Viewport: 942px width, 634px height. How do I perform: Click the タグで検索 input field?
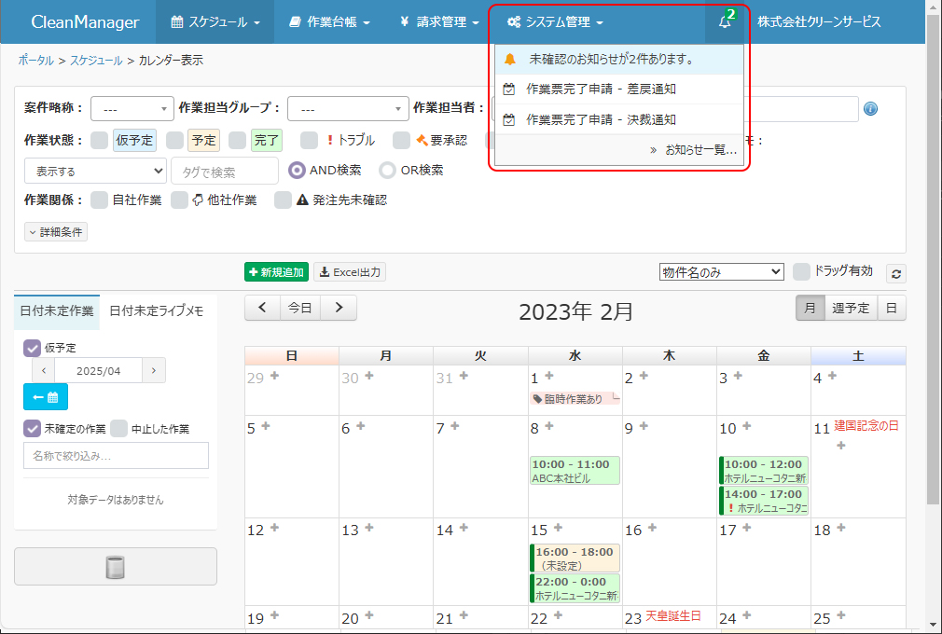[x=224, y=172]
